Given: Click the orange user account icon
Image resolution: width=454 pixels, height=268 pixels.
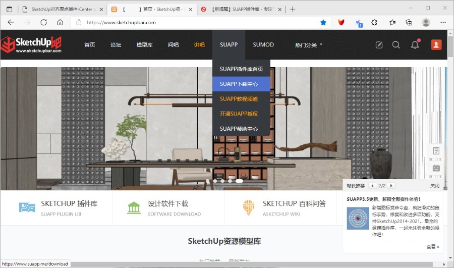Looking at the screenshot, I should pyautogui.click(x=436, y=44).
